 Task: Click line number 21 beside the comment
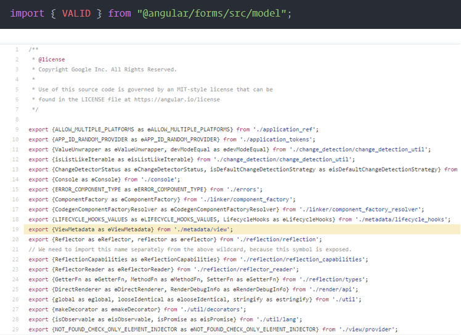(x=15, y=249)
